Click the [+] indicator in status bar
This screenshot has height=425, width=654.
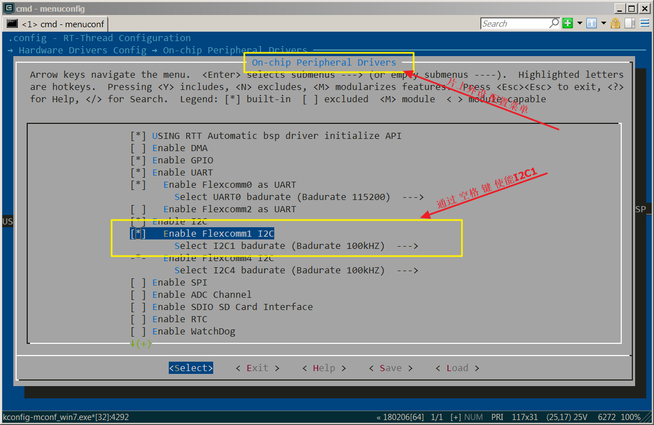click(x=455, y=417)
